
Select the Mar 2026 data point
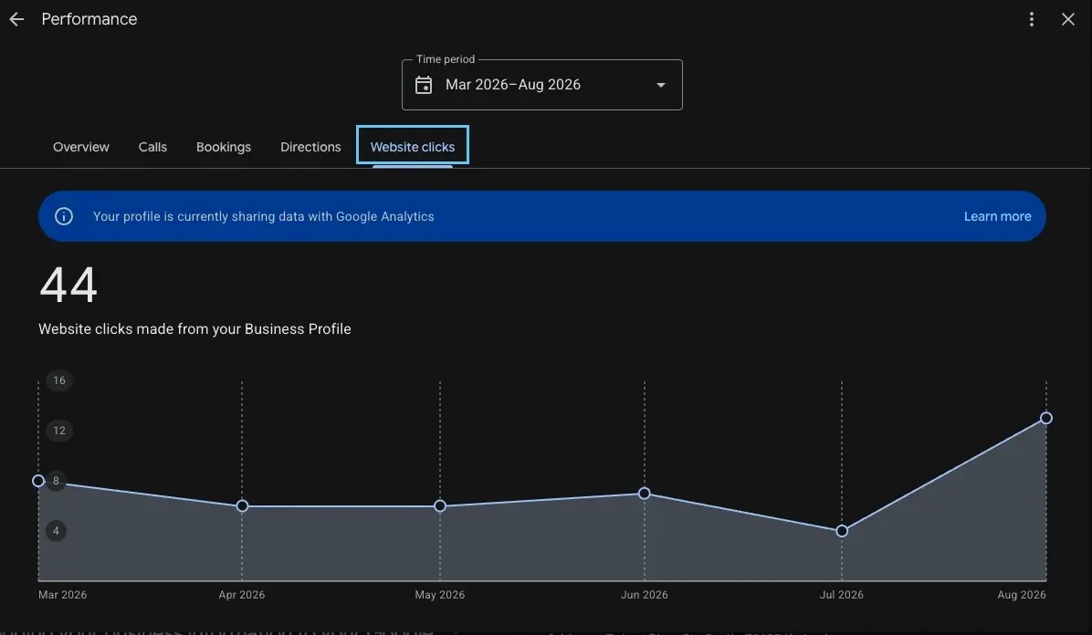(38, 481)
